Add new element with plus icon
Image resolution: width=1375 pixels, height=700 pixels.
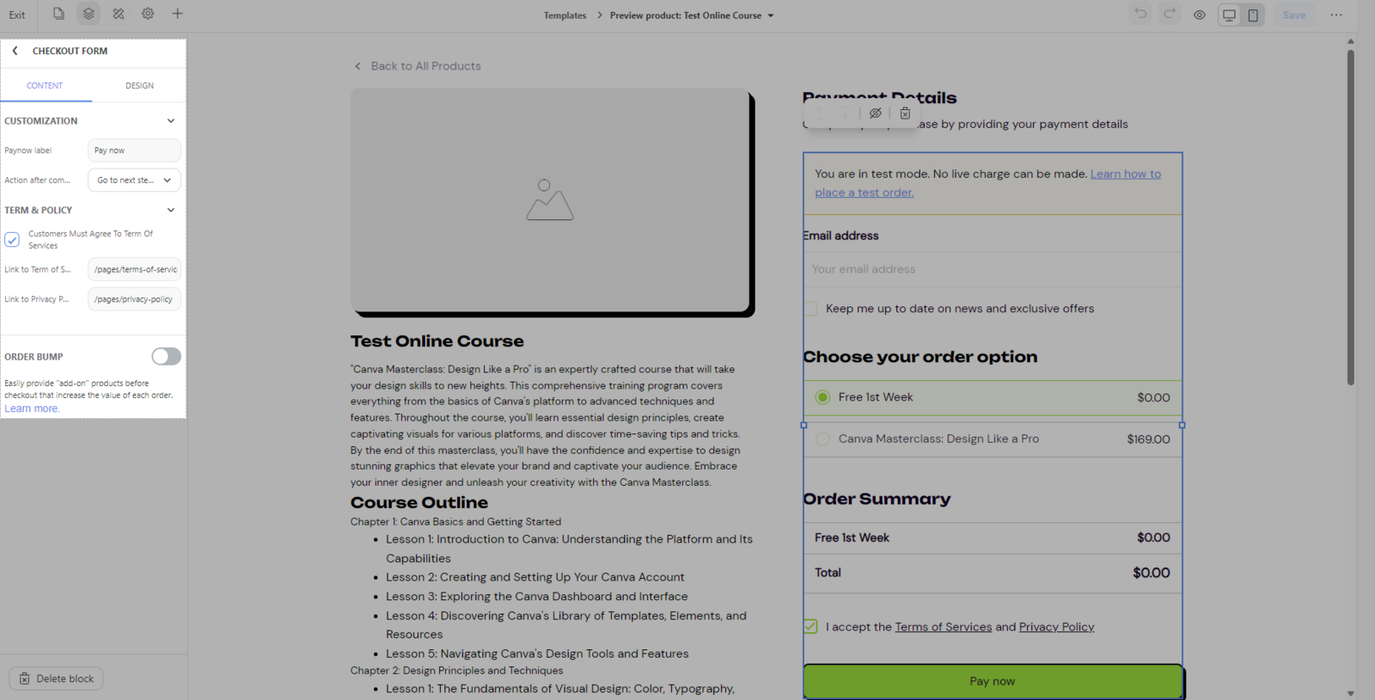(x=177, y=14)
